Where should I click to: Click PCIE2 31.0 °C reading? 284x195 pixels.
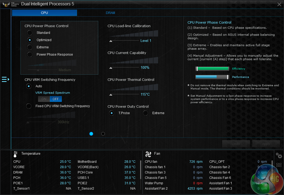(130, 183)
